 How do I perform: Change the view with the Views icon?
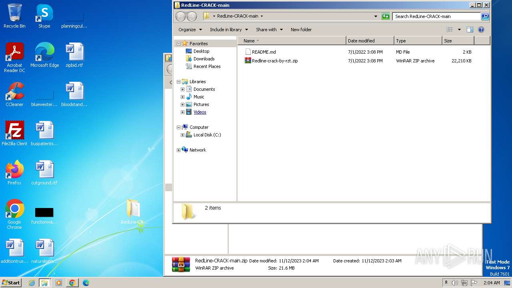click(450, 30)
